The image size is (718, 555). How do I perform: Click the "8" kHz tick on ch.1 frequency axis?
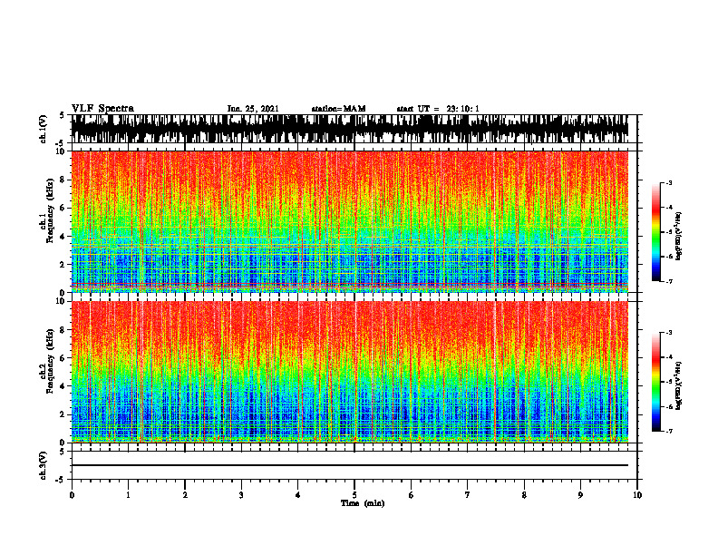[x=63, y=180]
